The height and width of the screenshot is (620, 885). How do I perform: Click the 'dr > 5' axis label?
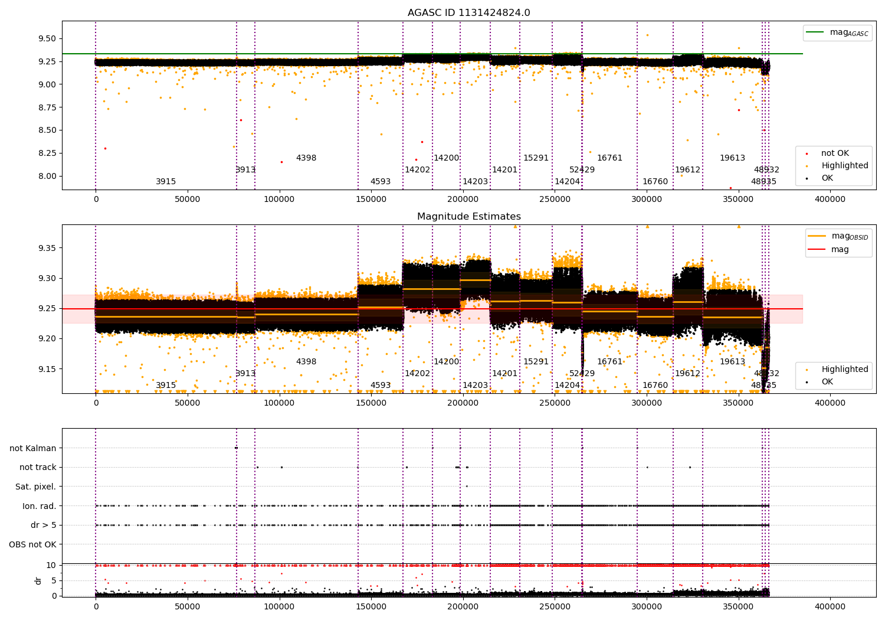[44, 525]
